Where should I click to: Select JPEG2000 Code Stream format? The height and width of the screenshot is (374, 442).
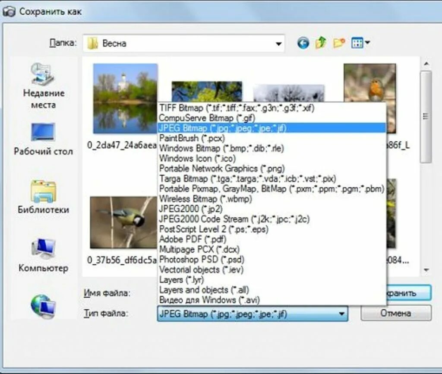point(272,219)
